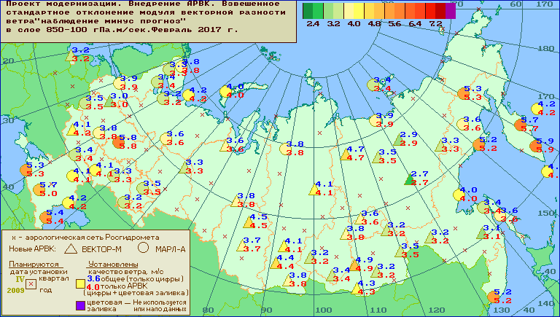Select the triangle station marked 3.7
Screen dimensions: 560x317
point(242,246)
